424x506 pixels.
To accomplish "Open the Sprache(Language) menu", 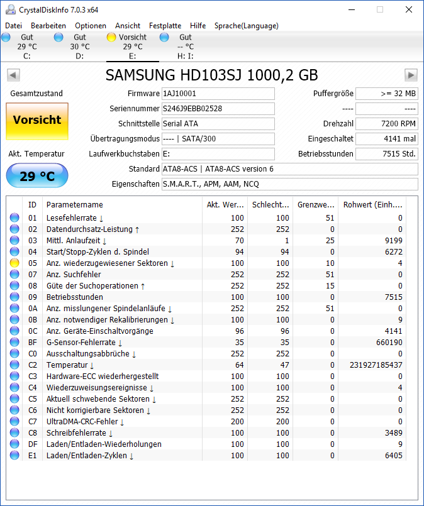I will tap(247, 26).
